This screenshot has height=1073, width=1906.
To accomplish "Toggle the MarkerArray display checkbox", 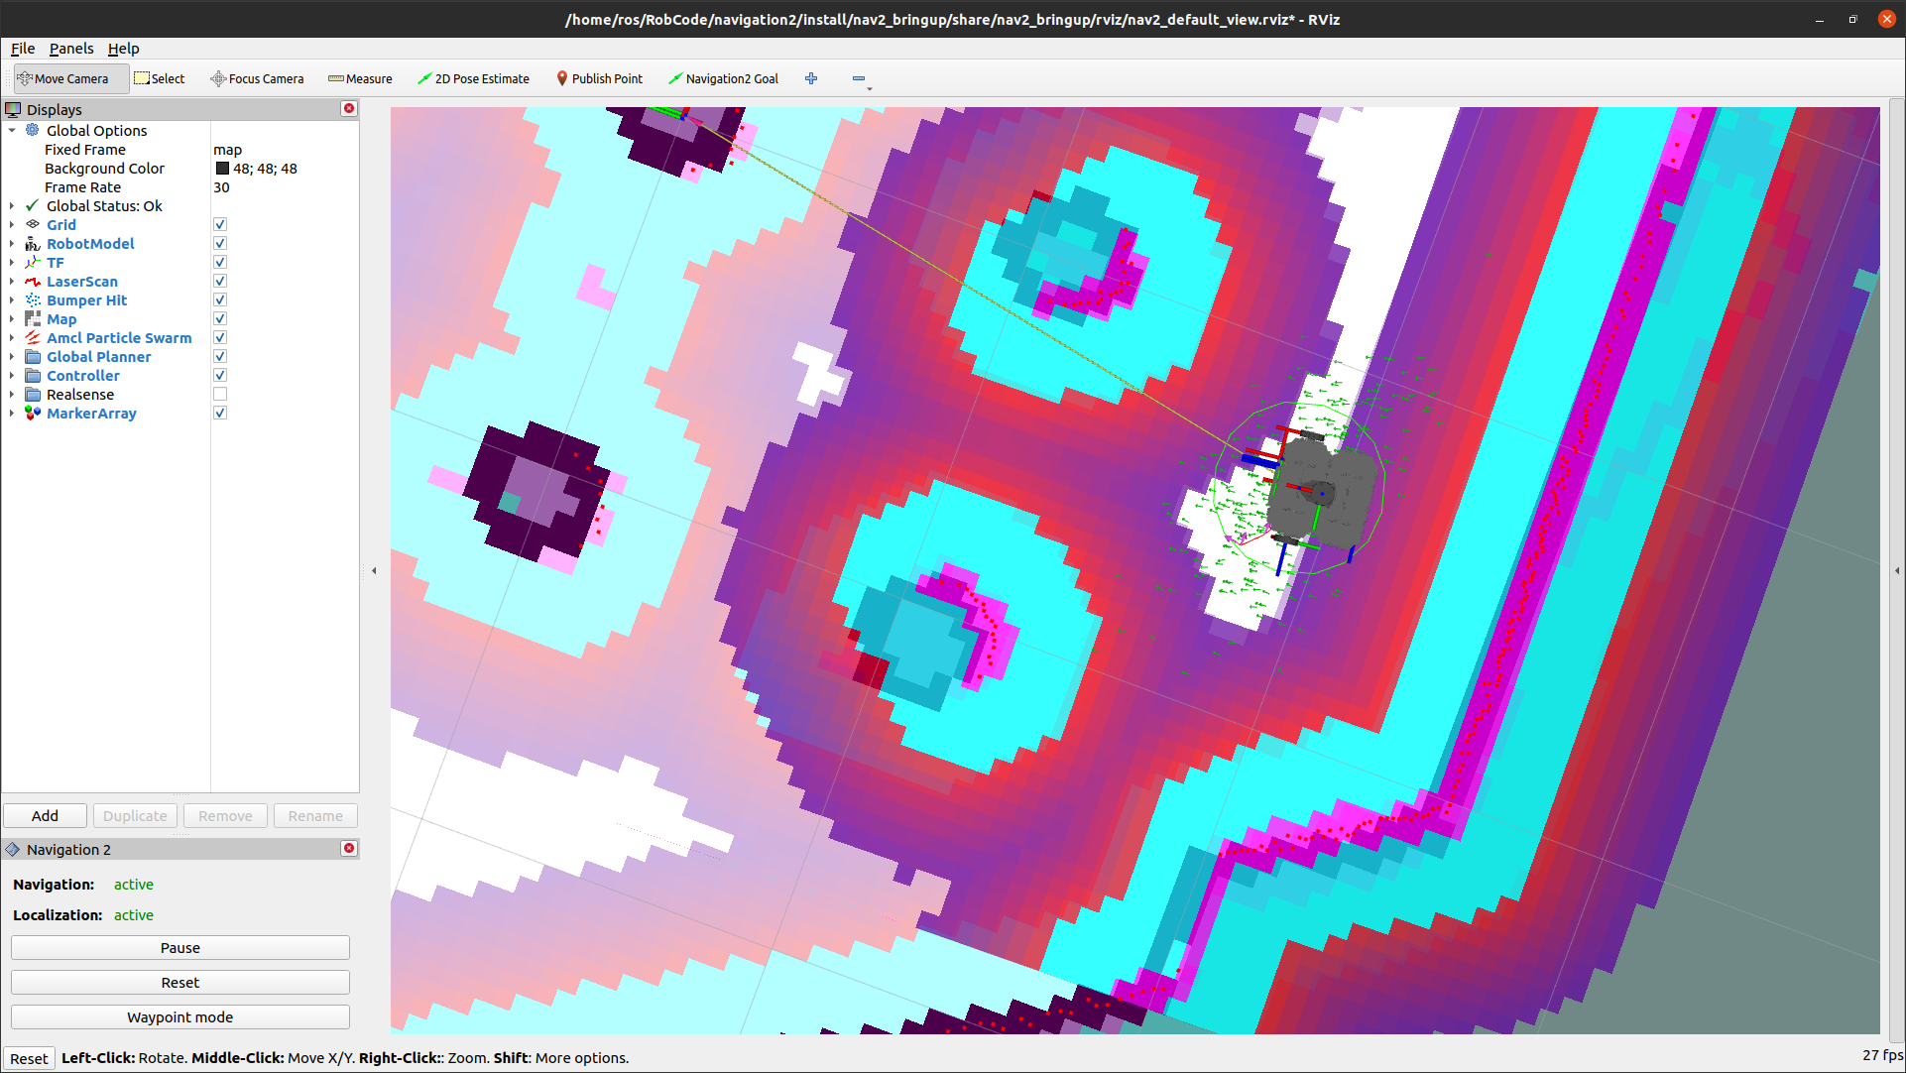I will [220, 414].
